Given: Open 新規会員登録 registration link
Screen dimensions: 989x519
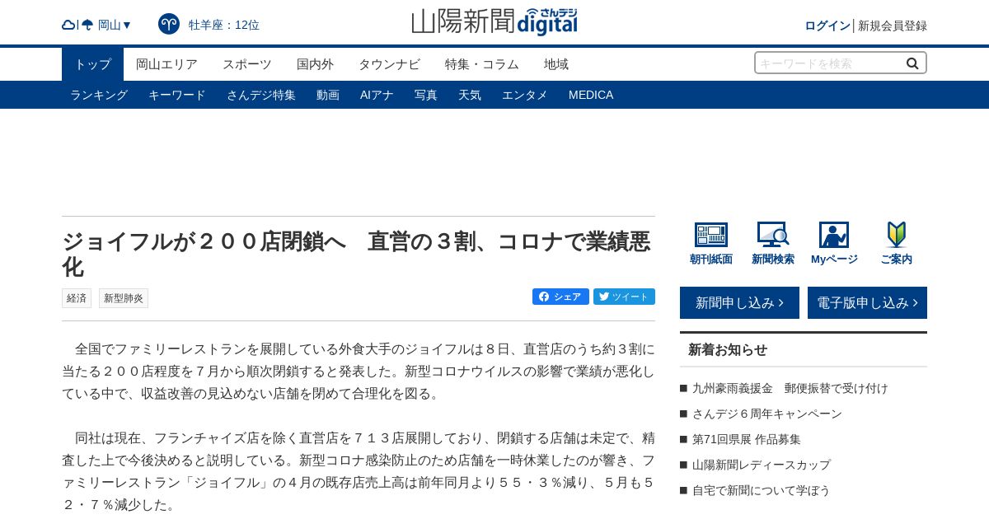Looking at the screenshot, I should [x=893, y=26].
